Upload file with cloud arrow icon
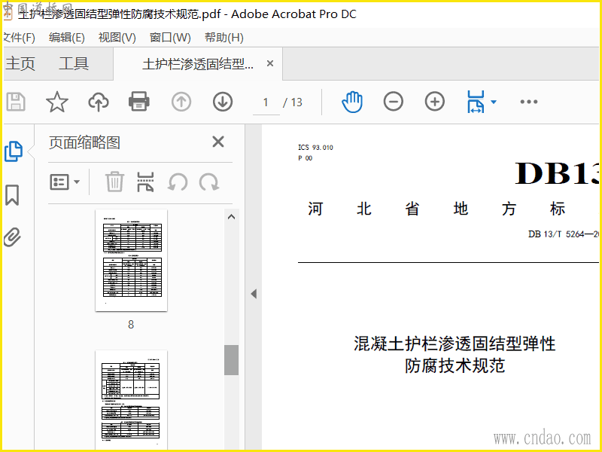The height and width of the screenshot is (452, 602). [99, 102]
